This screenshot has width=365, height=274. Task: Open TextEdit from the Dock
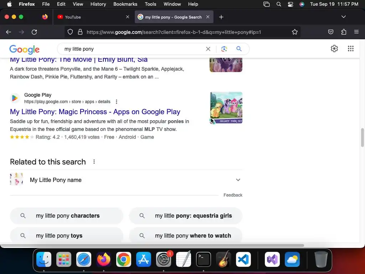coord(184,259)
